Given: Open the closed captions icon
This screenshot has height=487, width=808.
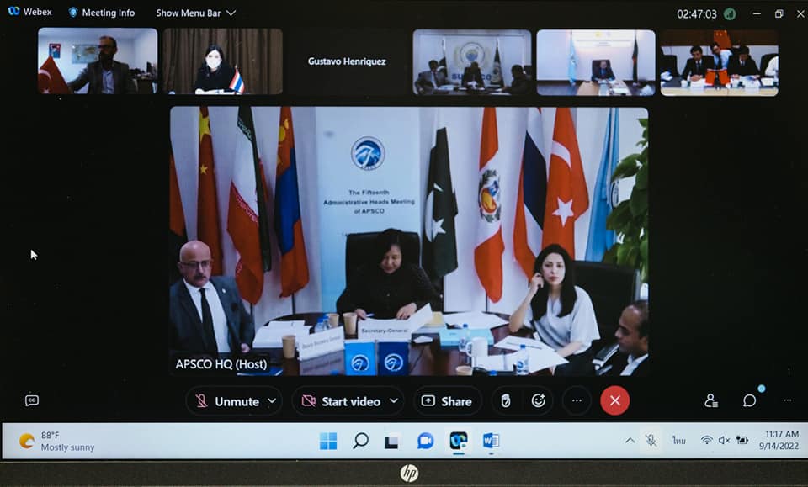Looking at the screenshot, I should coord(32,400).
